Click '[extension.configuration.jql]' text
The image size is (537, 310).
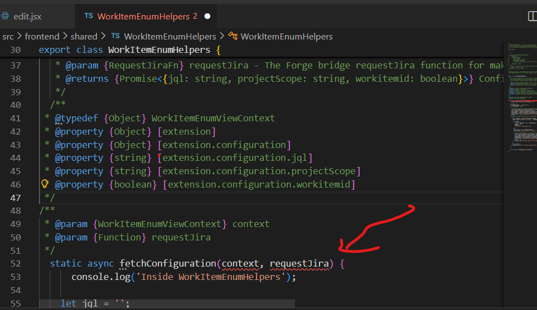tap(235, 158)
